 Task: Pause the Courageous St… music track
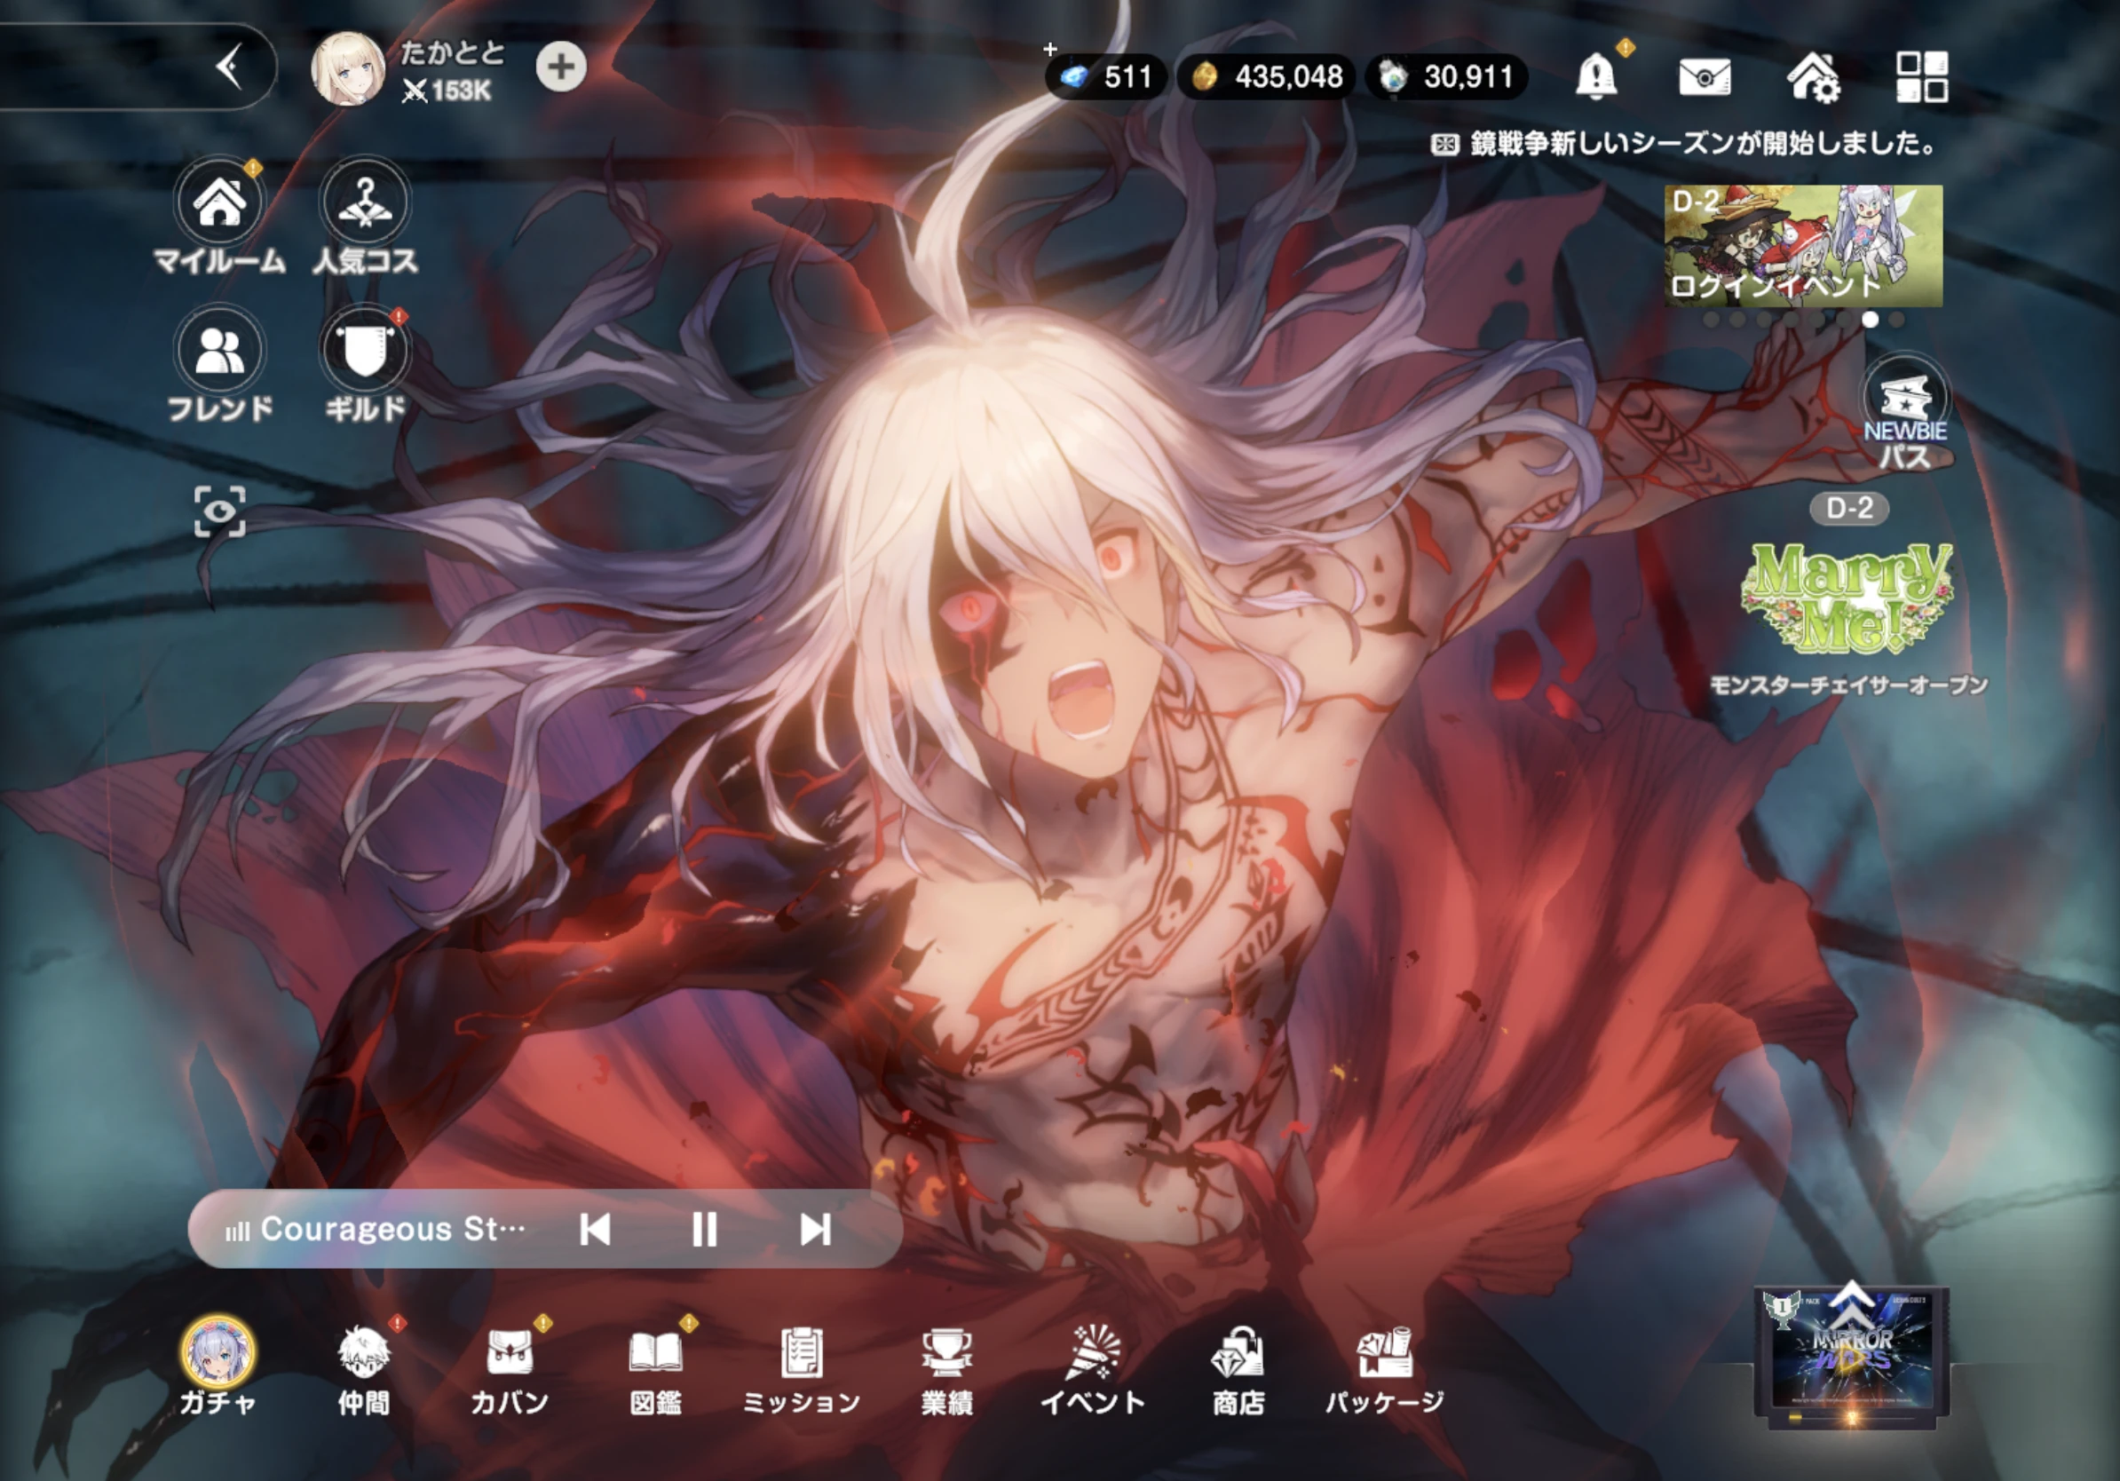[x=705, y=1229]
